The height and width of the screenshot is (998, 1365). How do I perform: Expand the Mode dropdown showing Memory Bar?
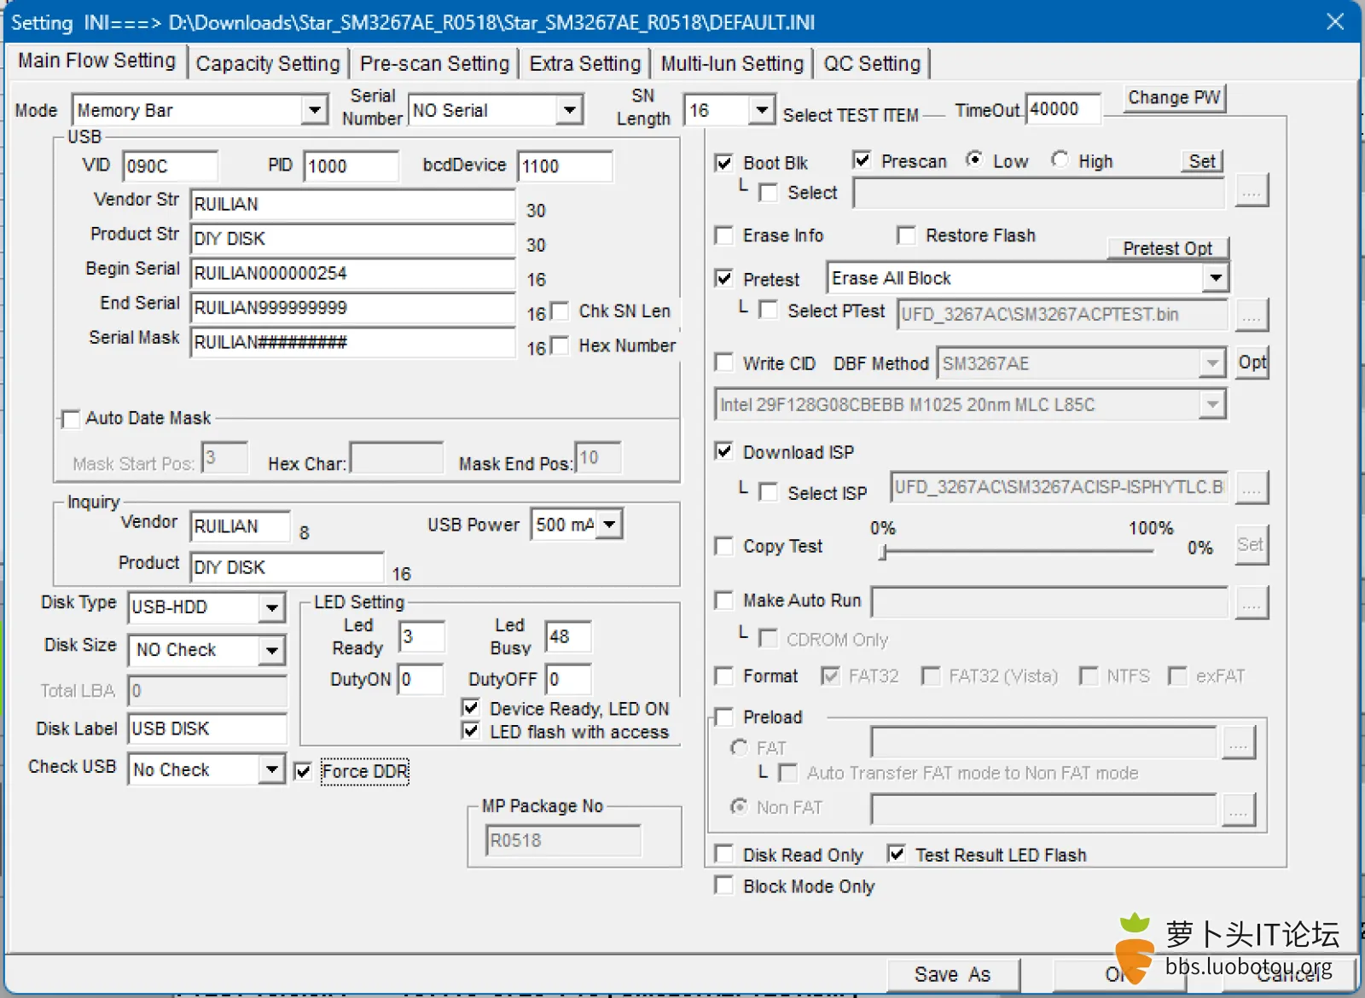tap(315, 110)
